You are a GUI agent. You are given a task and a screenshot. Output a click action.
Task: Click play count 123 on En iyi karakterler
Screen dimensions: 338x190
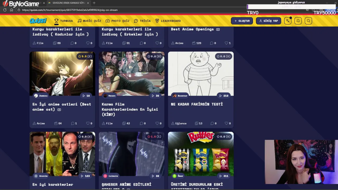[x=85, y=176]
